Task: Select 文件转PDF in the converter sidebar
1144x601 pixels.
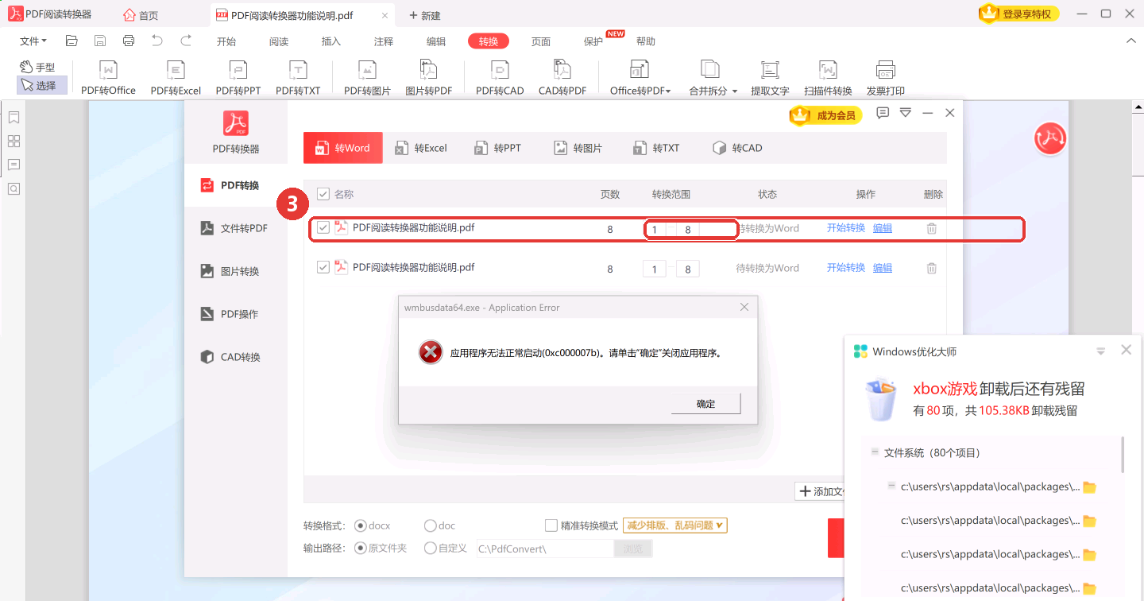Action: pyautogui.click(x=236, y=228)
